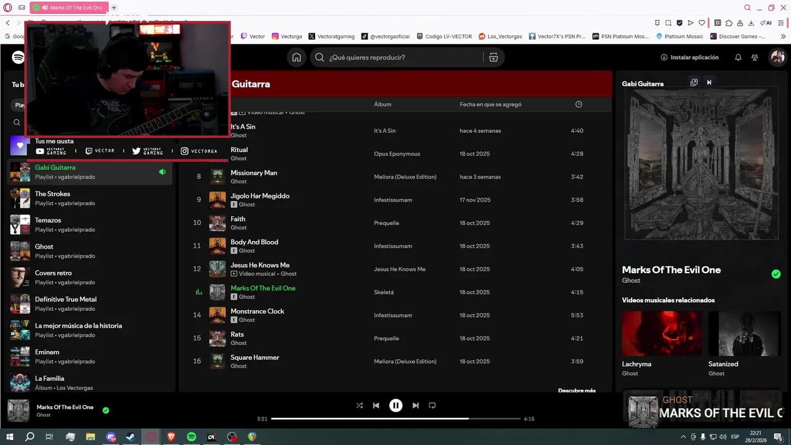The image size is (791, 445).
Task: Open Ghost artist link under Now Playing title
Action: [631, 281]
